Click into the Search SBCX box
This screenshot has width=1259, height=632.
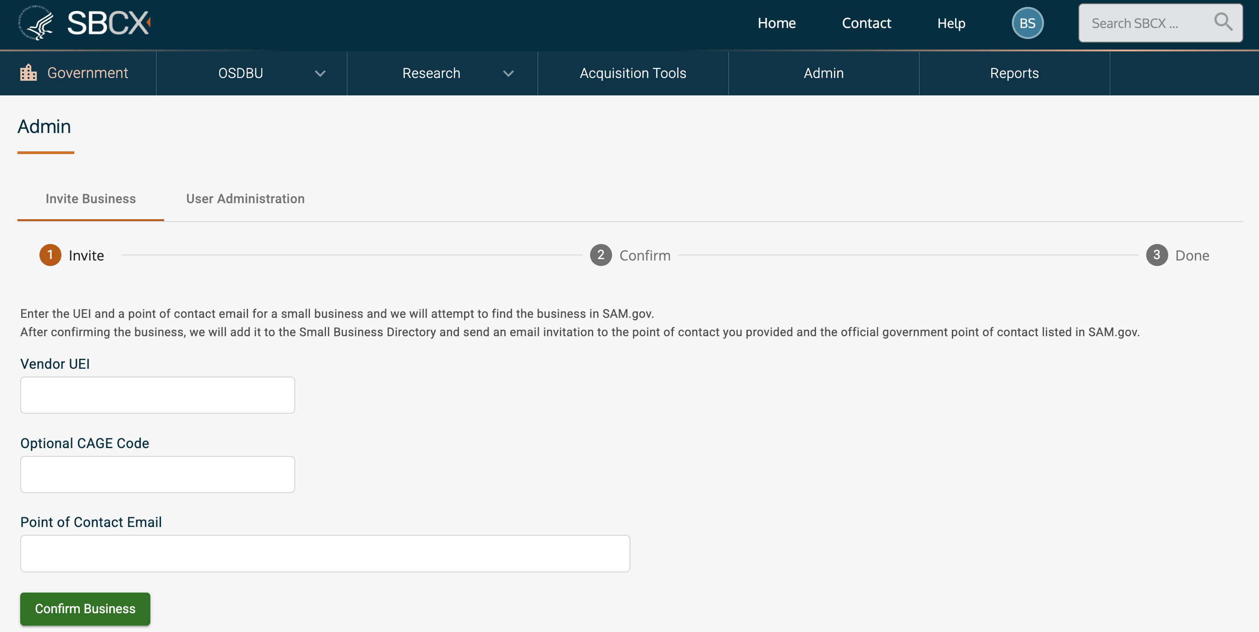coord(1143,23)
